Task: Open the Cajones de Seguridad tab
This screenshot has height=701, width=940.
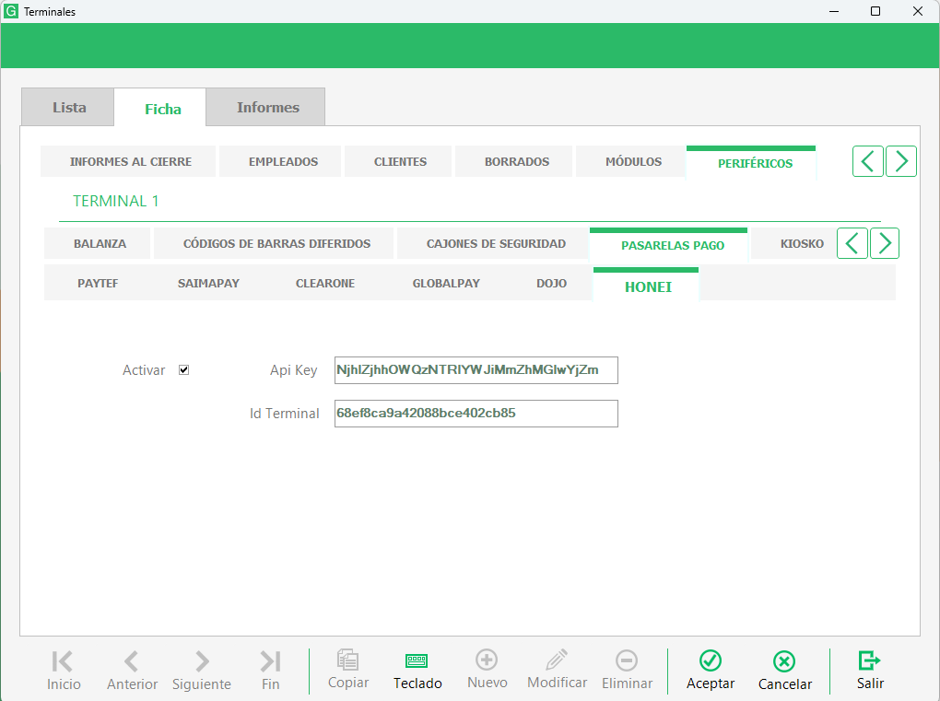Action: [496, 244]
